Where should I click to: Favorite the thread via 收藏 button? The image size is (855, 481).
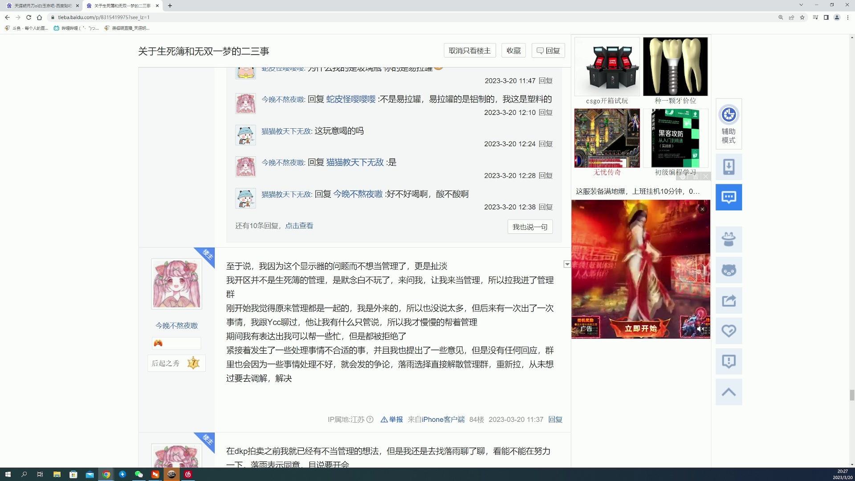tap(513, 50)
